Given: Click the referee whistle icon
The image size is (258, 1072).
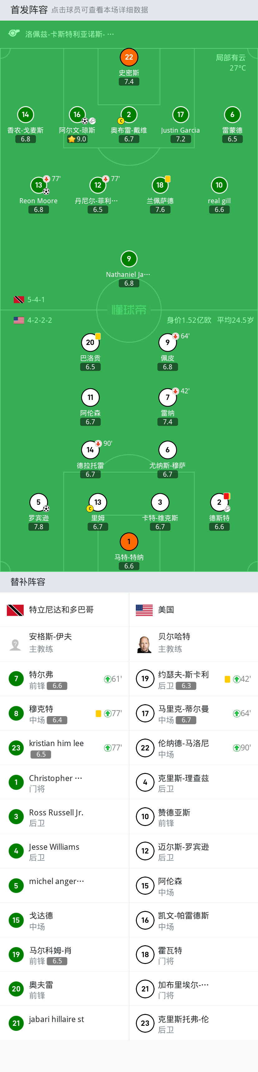Looking at the screenshot, I should click(x=14, y=33).
